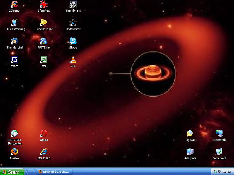This screenshot has width=234, height=175.
Task: Click the UpdateStar shortcut icon
Action: (x=73, y=23)
